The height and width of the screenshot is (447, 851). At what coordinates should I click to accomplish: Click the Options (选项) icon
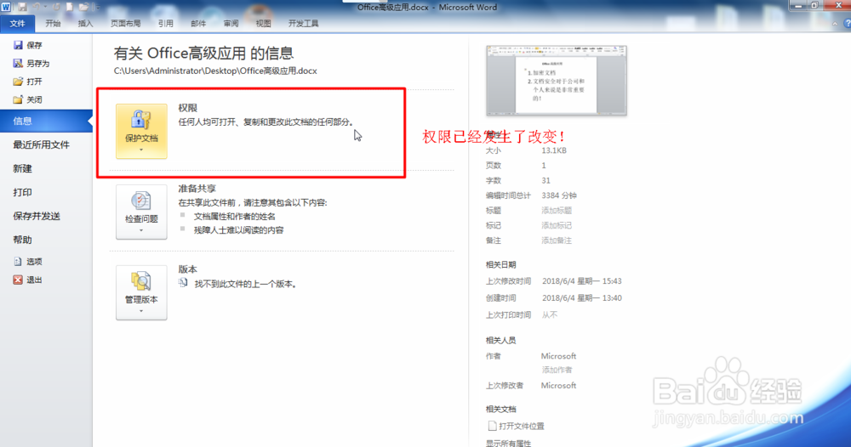click(18, 262)
